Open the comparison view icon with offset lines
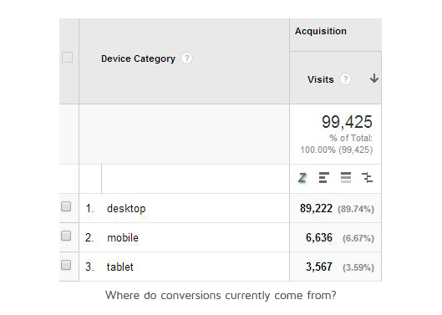This screenshot has height=315, width=442. tap(368, 178)
